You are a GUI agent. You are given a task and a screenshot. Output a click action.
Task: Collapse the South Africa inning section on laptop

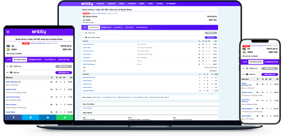click(83, 38)
